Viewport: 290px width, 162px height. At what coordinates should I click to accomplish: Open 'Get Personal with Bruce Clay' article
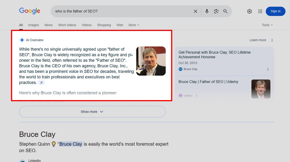coord(215,55)
